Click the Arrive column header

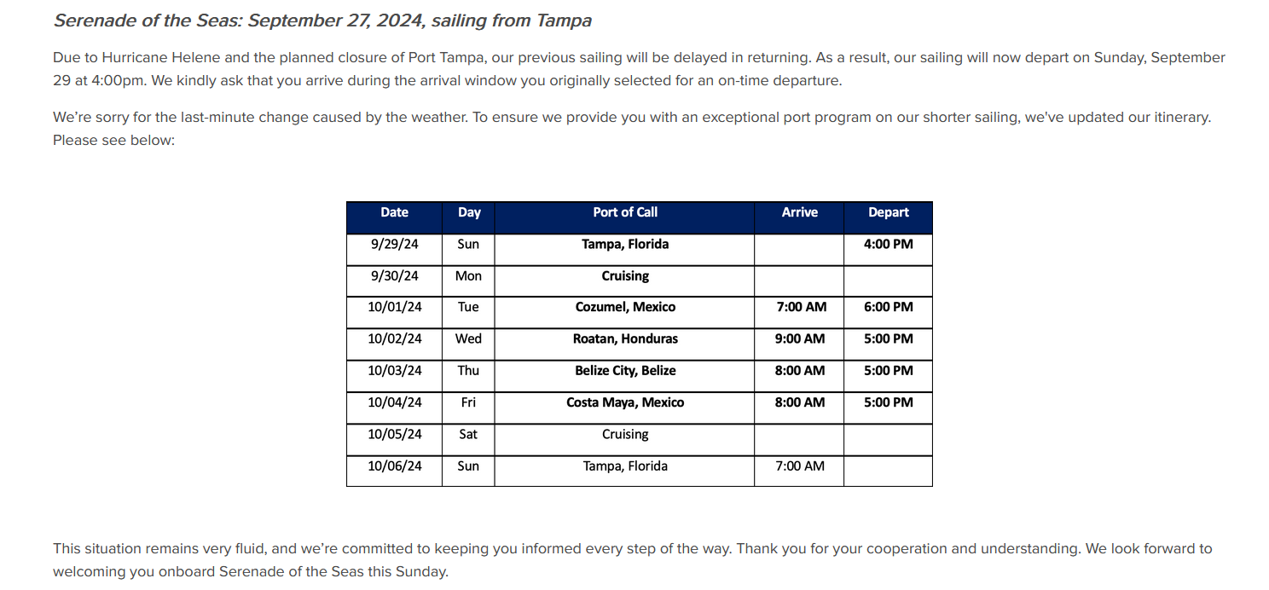tap(799, 217)
